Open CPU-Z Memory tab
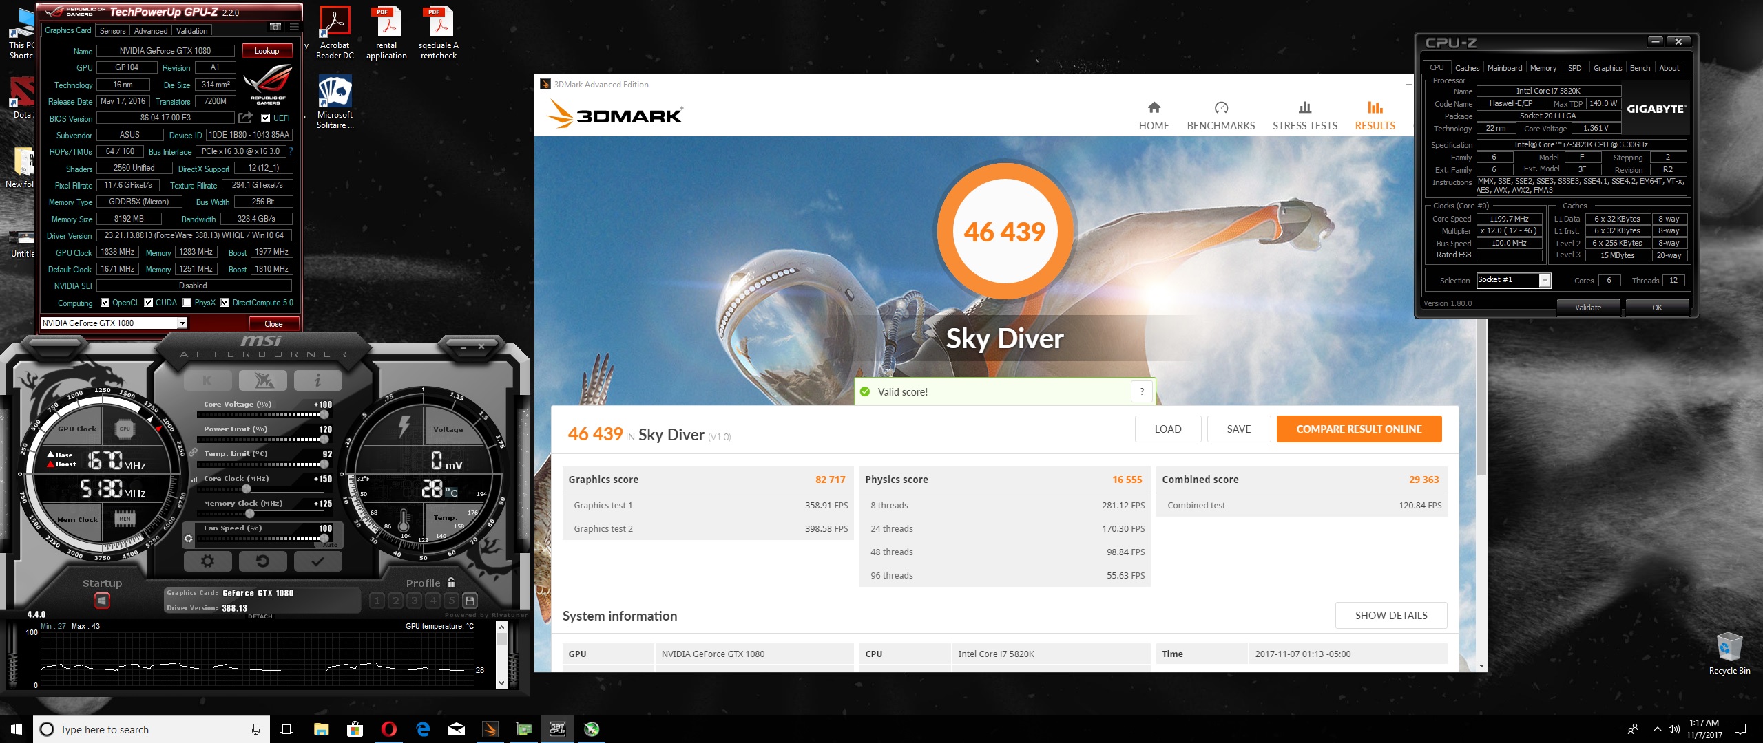Image resolution: width=1763 pixels, height=743 pixels. (1543, 68)
